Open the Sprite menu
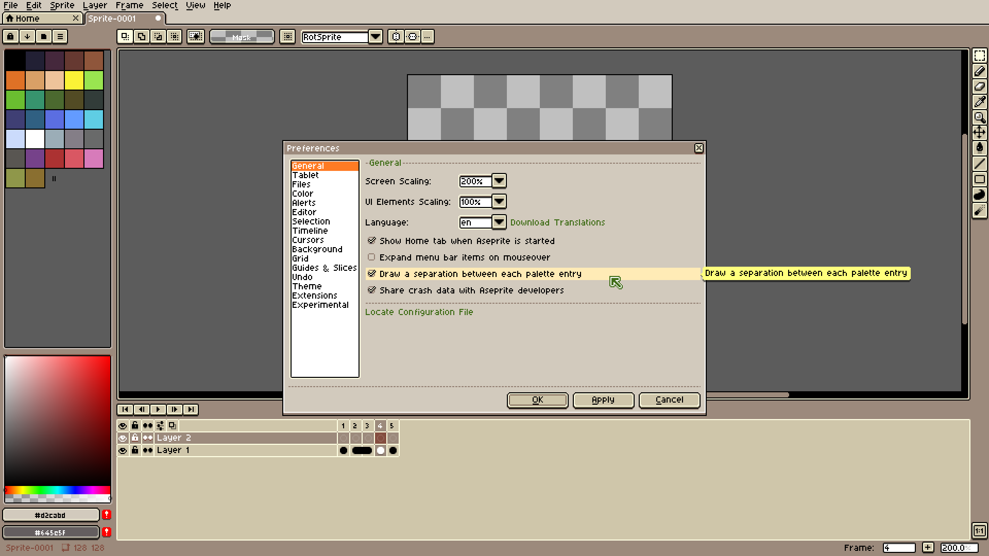Image resolution: width=989 pixels, height=556 pixels. 62,5
